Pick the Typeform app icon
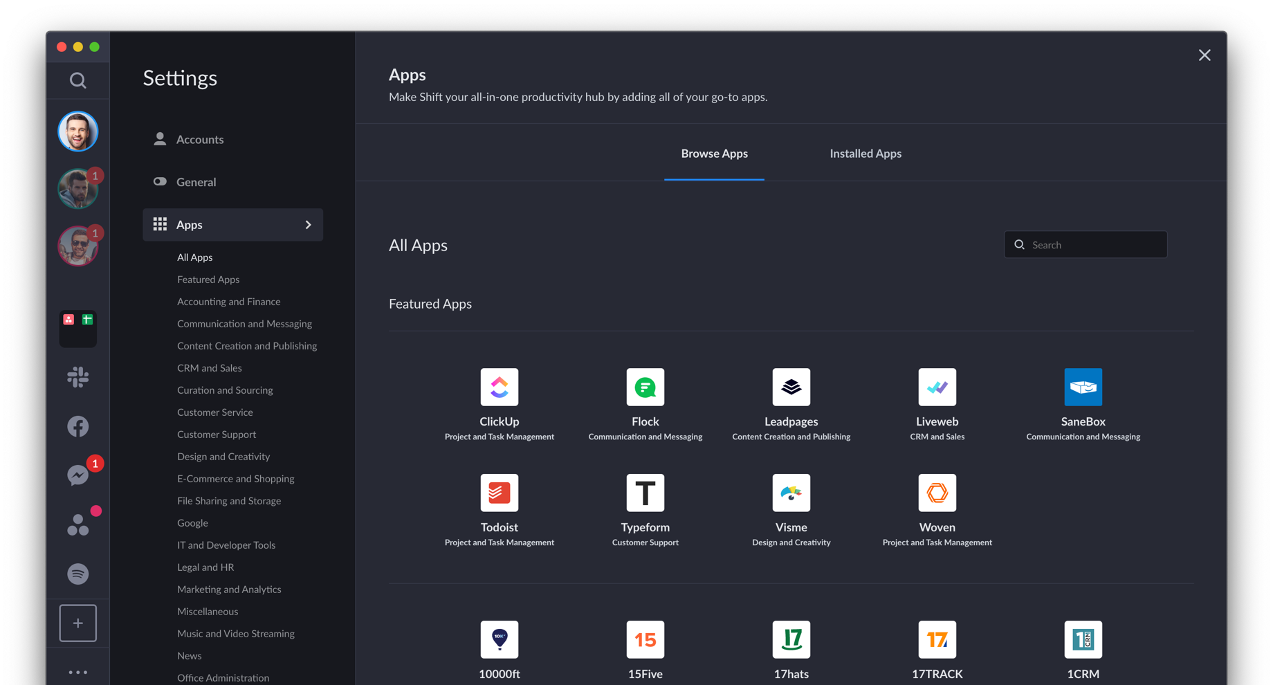The height and width of the screenshot is (685, 1273). 645,493
